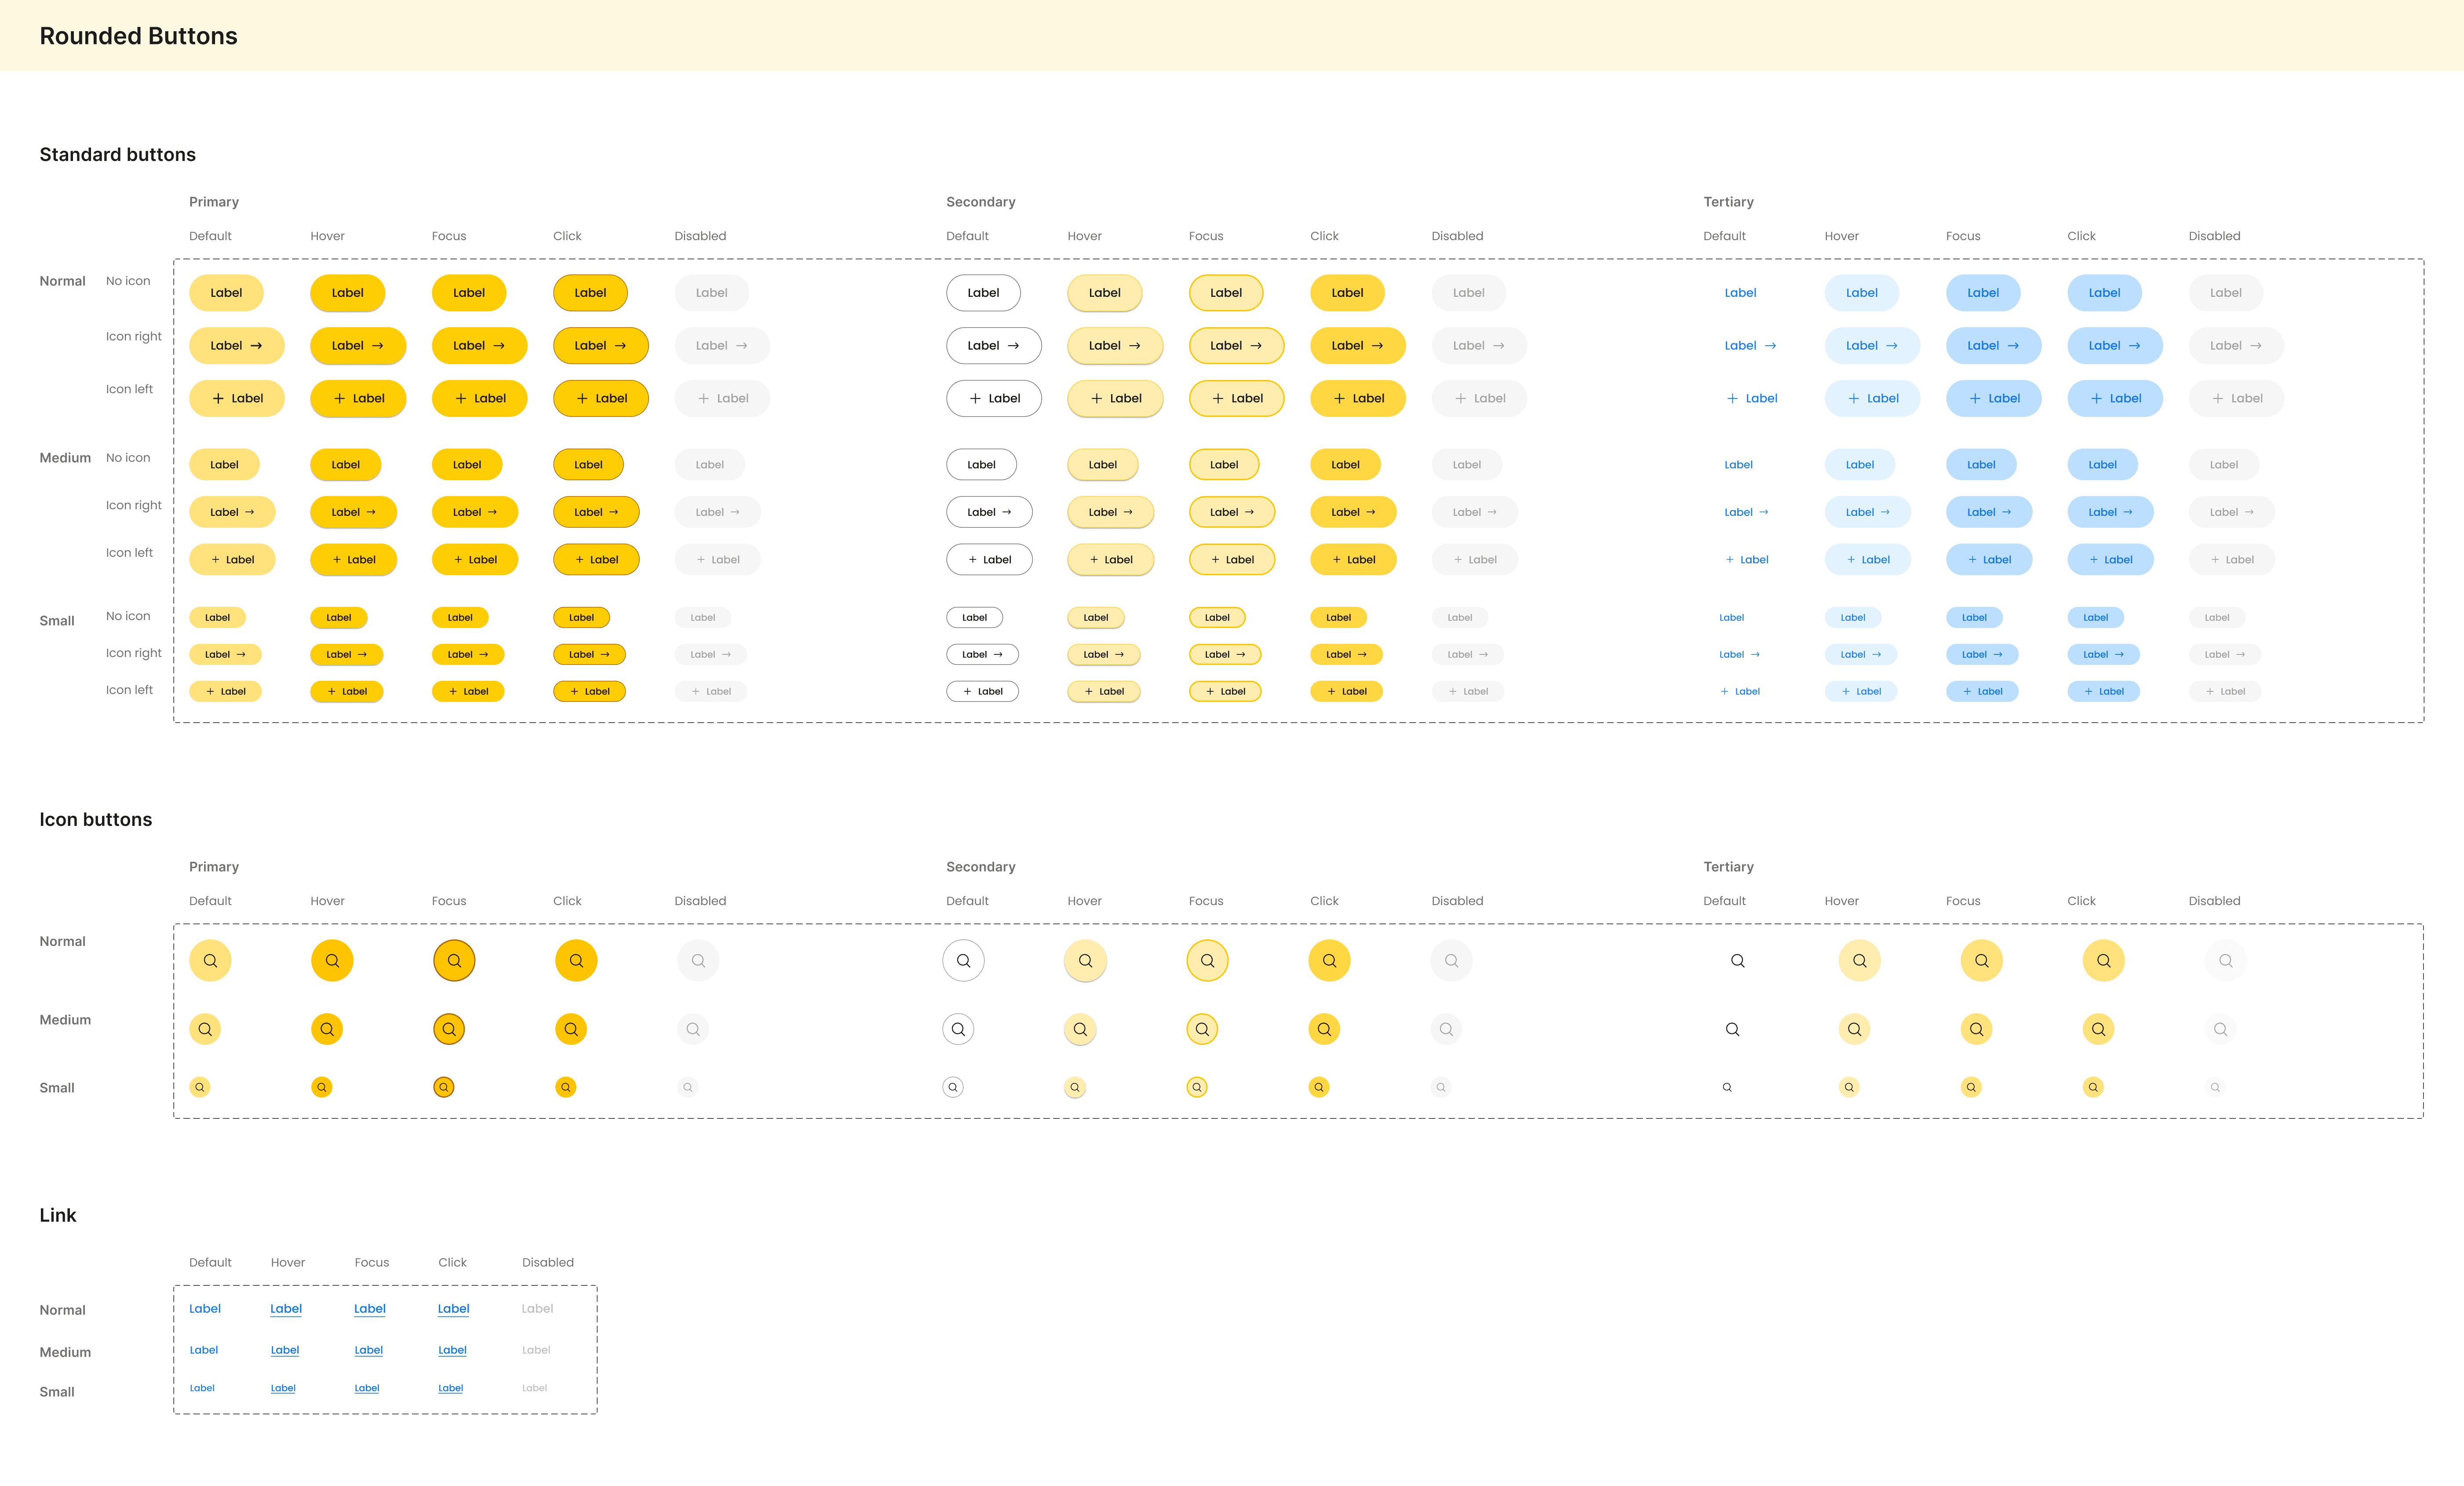Screen dimensions: 2464x1486
Task: Click Tertiary Focus Medium icon-right Label button
Action: click(x=1989, y=512)
